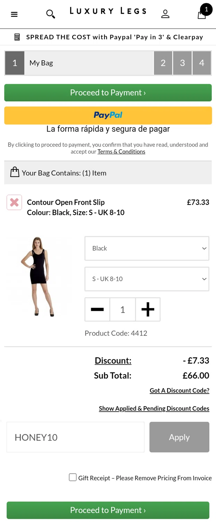Tick the Gift Receipt checkbox

point(73,477)
